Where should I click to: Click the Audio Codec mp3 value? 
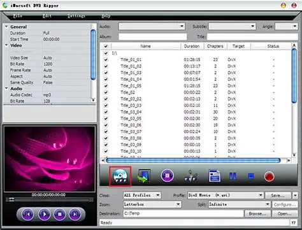coord(47,95)
